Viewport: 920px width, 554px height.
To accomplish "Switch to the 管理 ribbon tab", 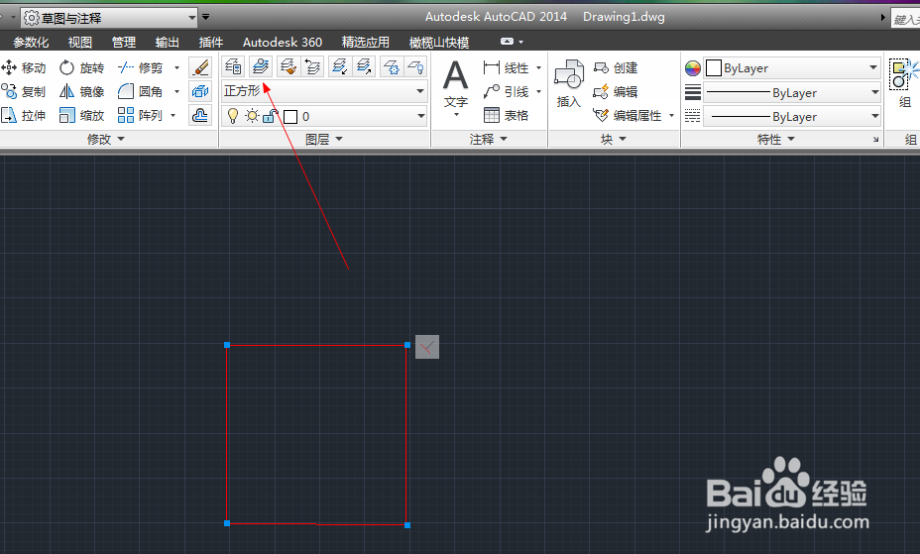I will point(124,43).
